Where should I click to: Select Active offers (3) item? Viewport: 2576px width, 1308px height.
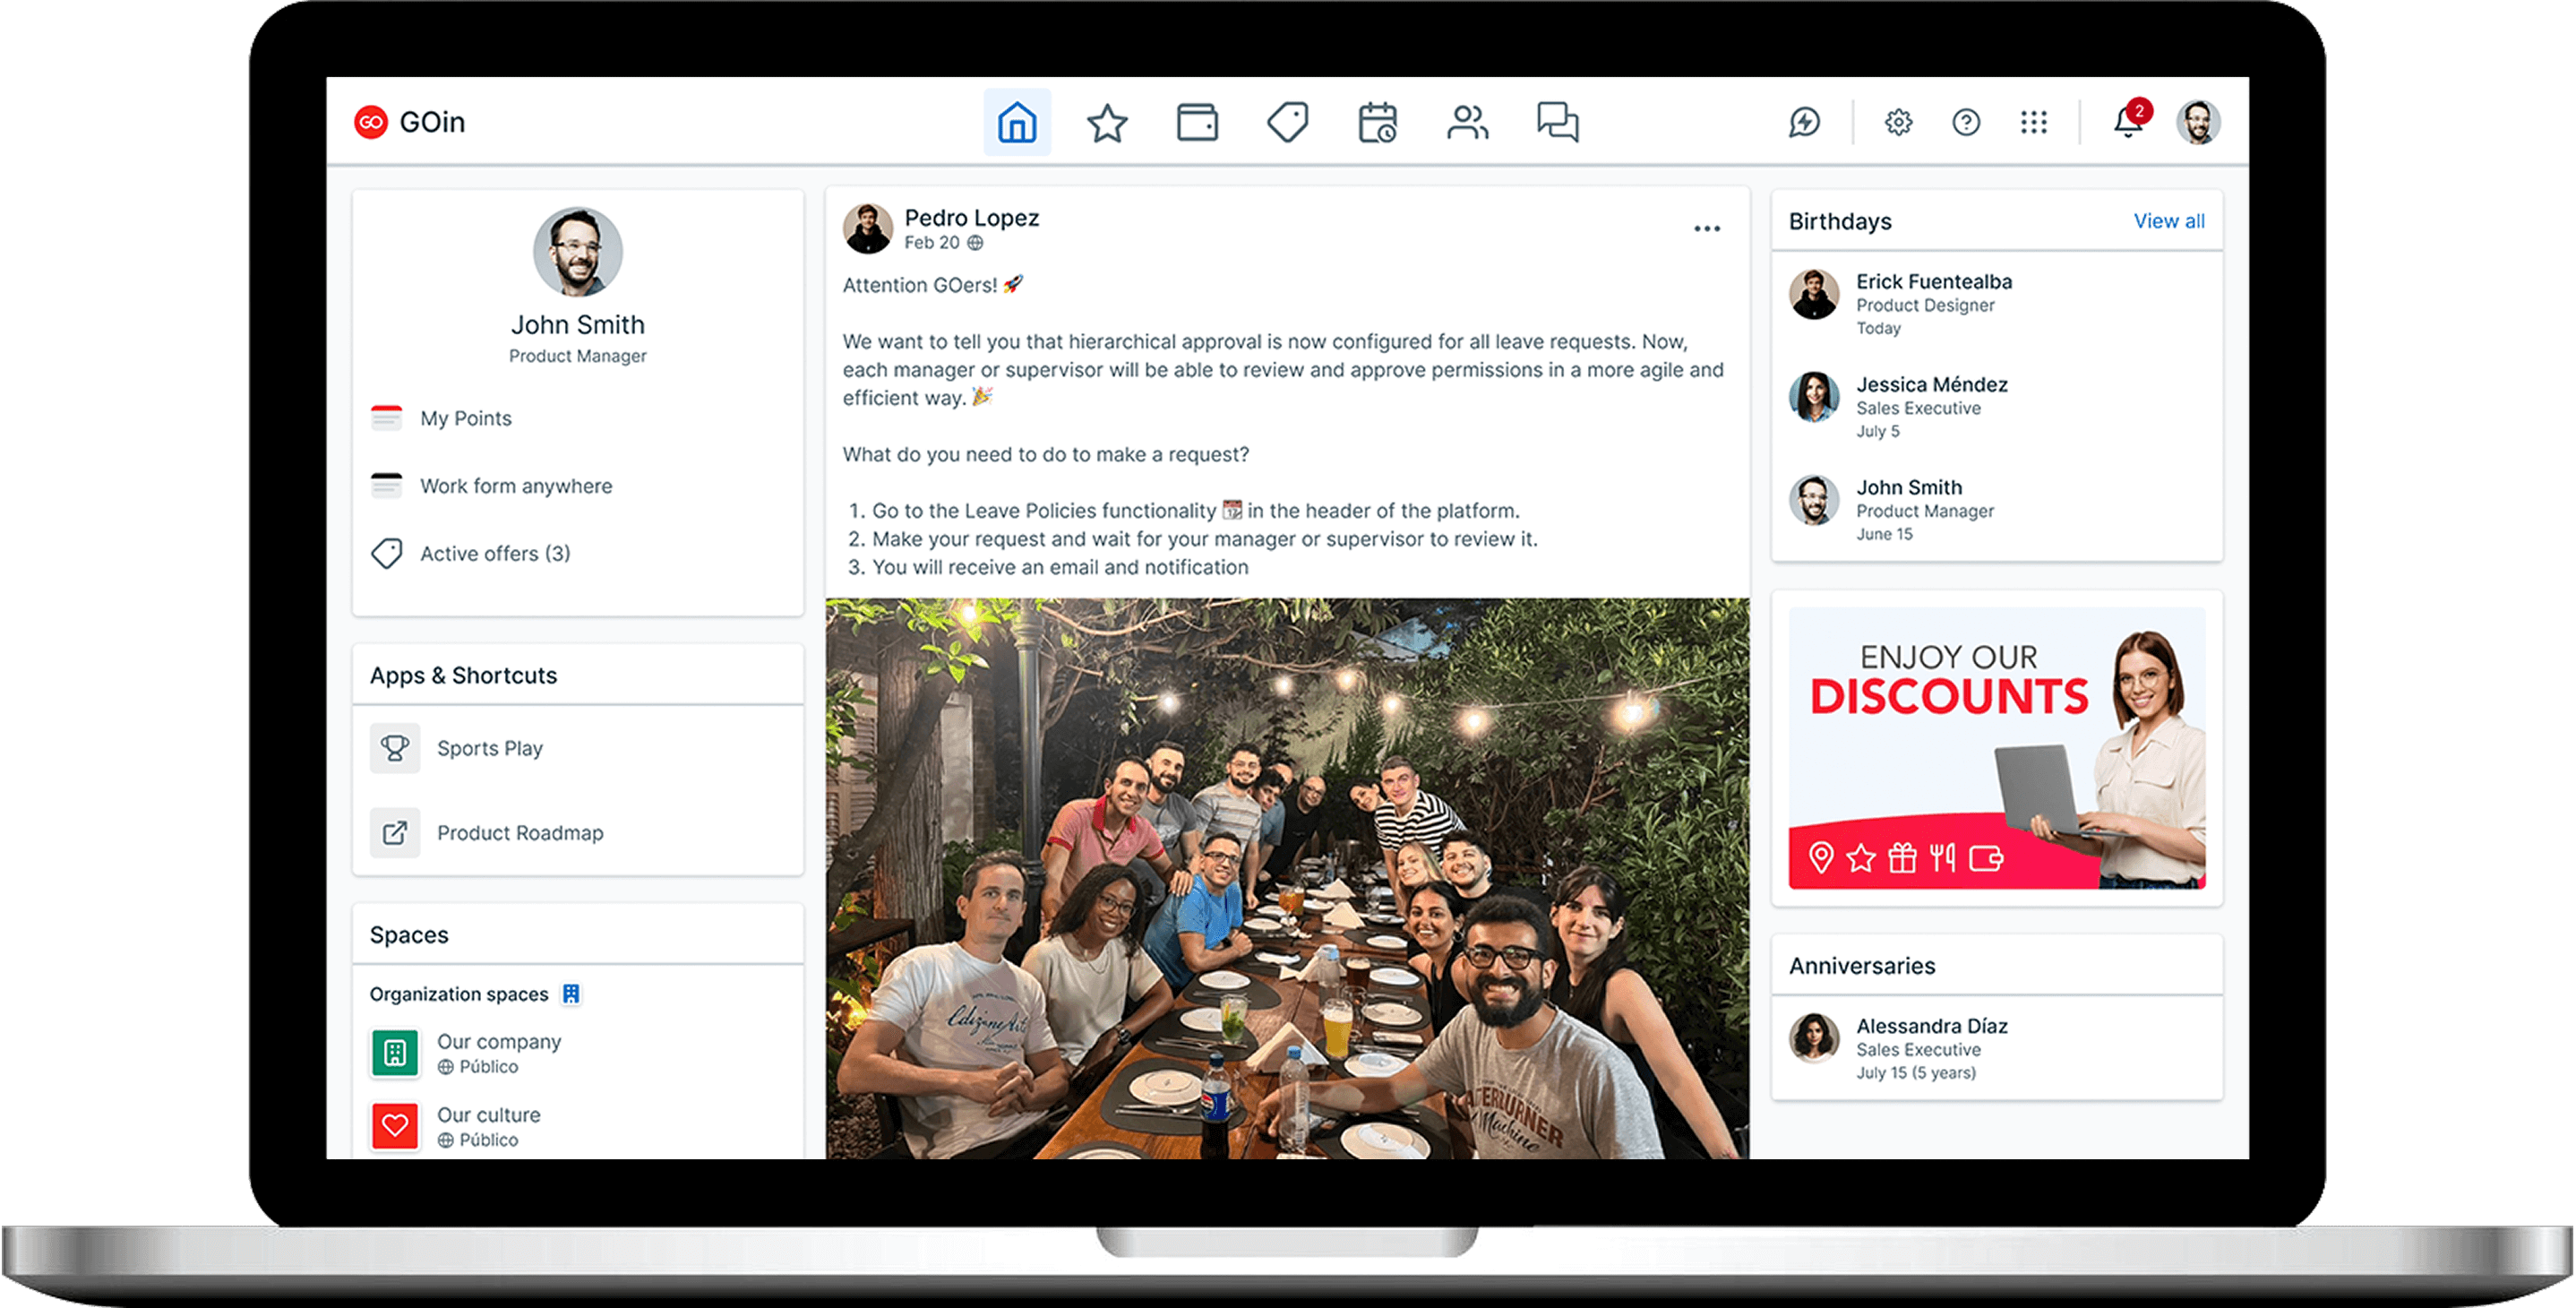[x=494, y=553]
